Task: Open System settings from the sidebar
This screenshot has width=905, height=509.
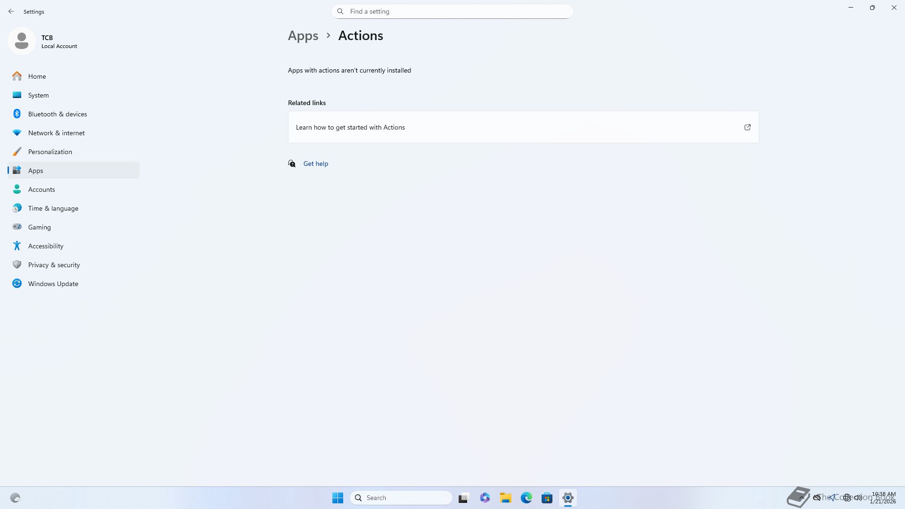Action: coord(38,95)
